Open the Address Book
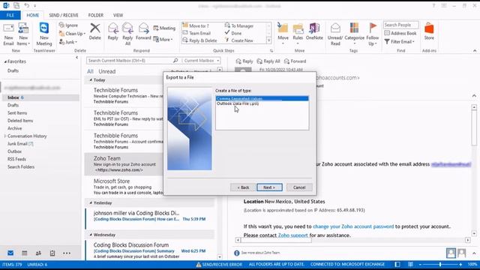Image resolution: width=480 pixels, height=270 pixels. click(400, 33)
